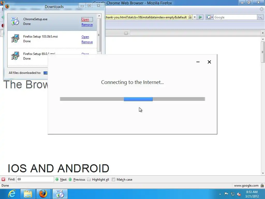Close the current Firefox tab
The height and width of the screenshot is (199, 265).
point(126,33)
